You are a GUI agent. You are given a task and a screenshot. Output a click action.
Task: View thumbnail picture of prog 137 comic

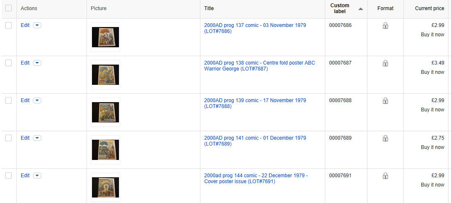105,37
